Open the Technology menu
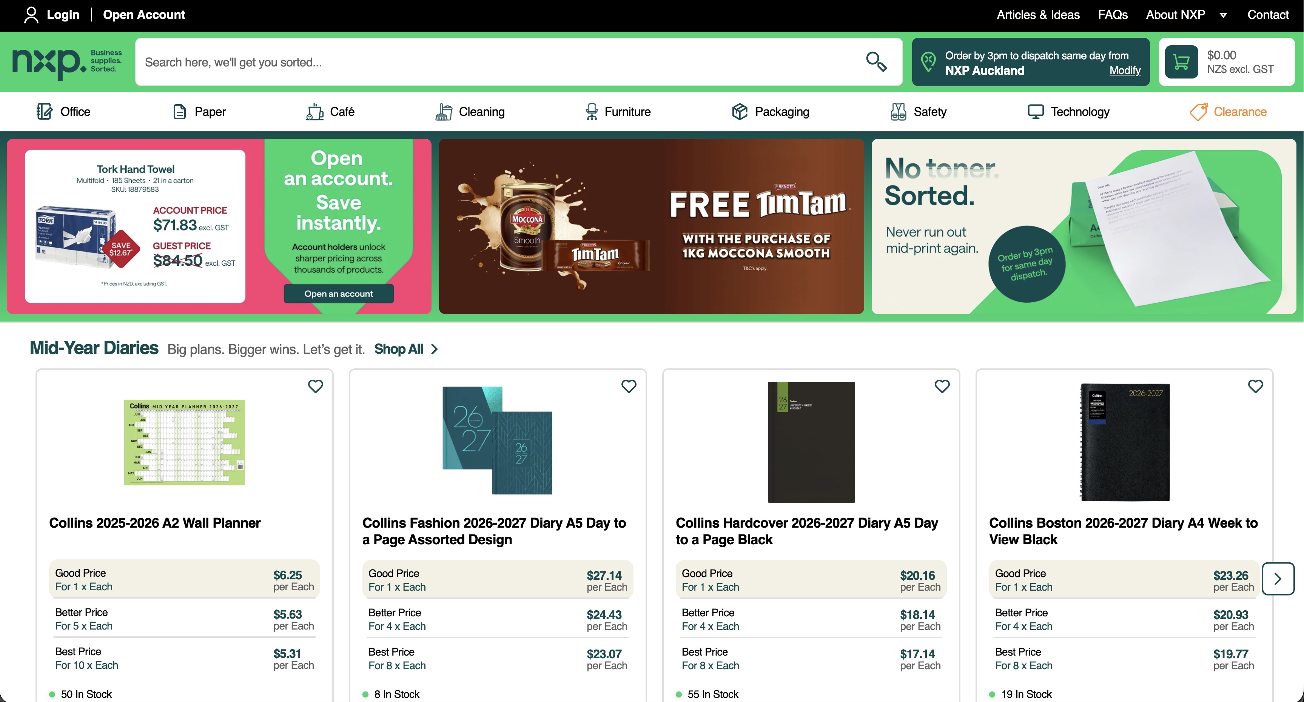Image resolution: width=1304 pixels, height=702 pixels. click(1069, 111)
